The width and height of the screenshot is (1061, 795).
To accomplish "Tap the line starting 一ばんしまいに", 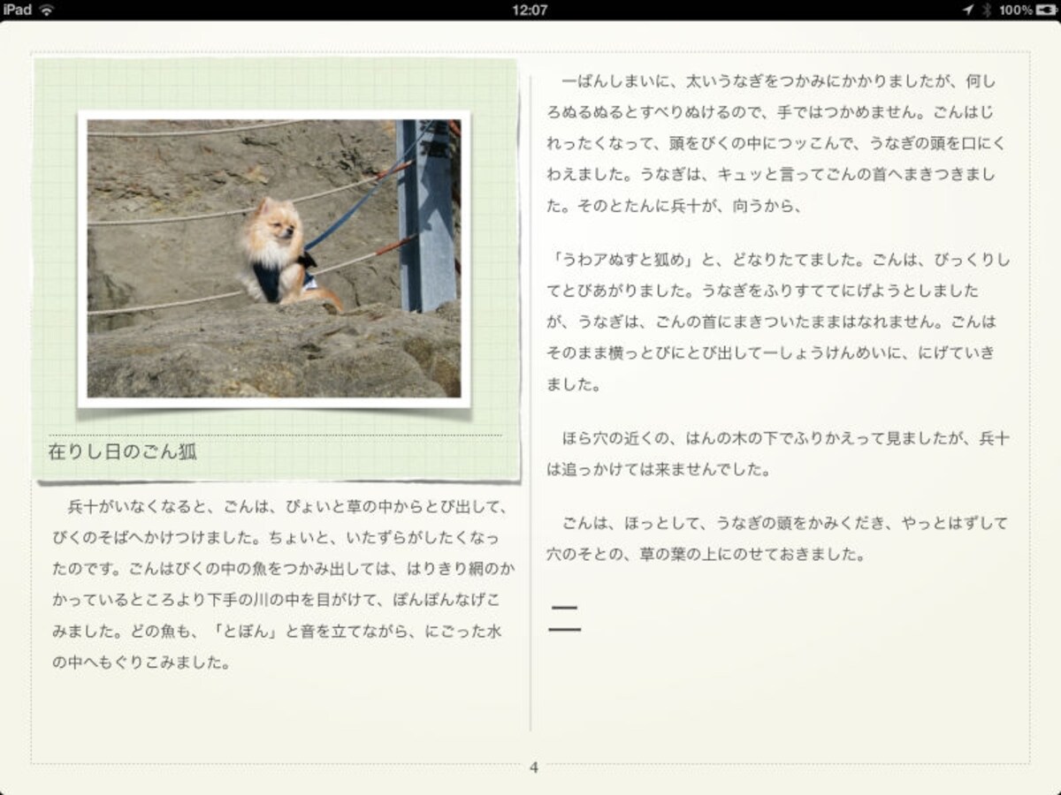I will coord(779,82).
